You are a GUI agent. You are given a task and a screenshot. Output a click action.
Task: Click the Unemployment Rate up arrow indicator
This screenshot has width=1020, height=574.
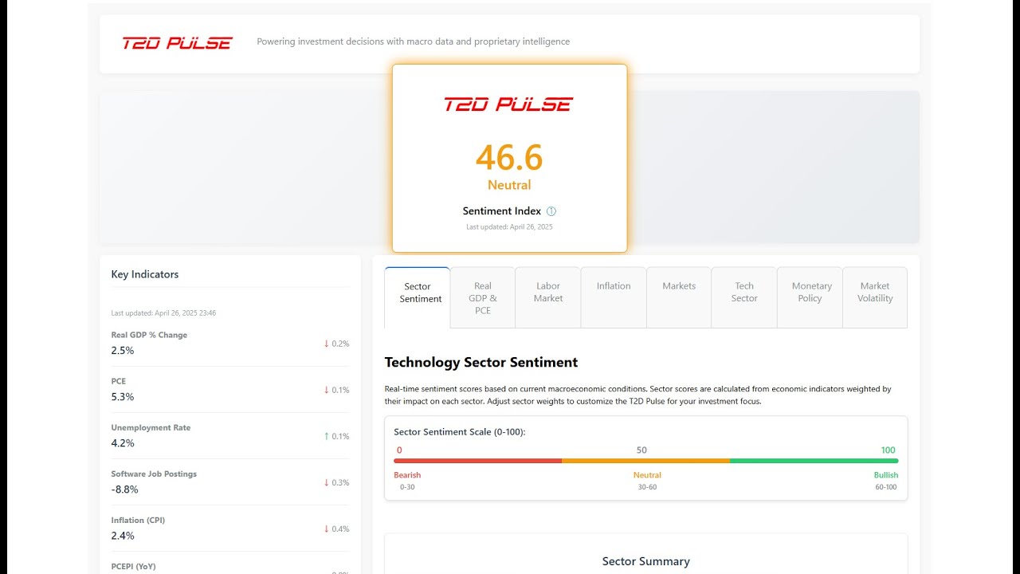click(x=327, y=436)
